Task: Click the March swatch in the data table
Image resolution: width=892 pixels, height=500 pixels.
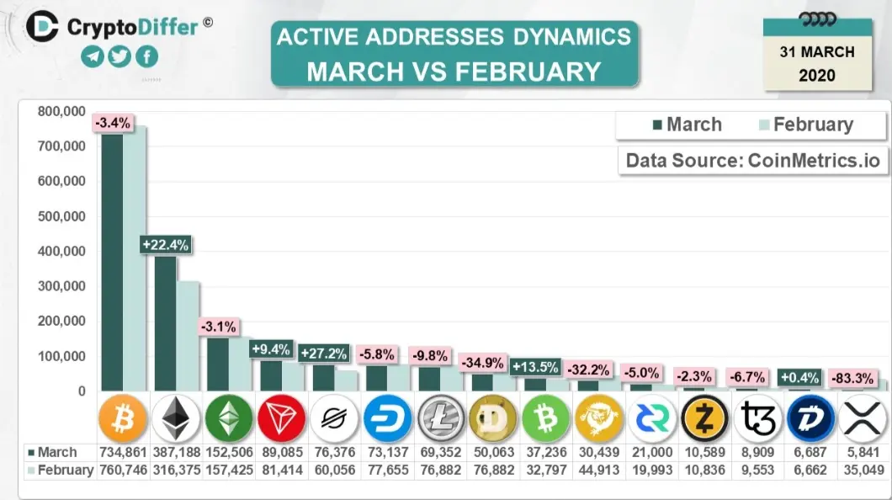Action: [x=31, y=453]
